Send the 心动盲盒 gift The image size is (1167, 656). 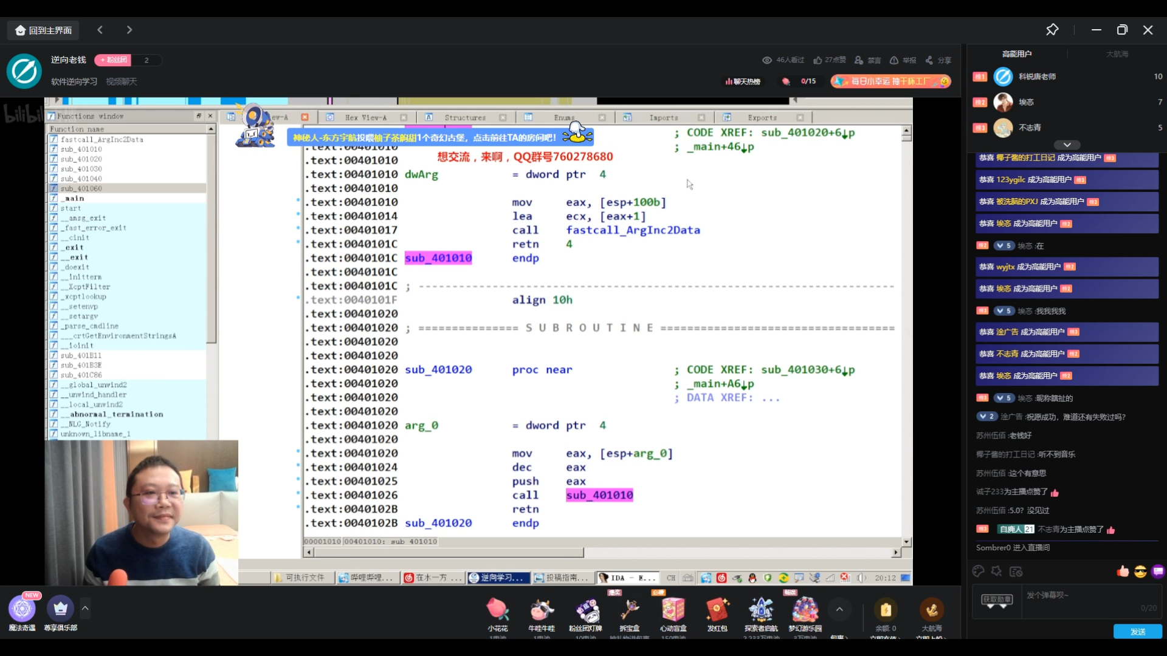coord(673,615)
